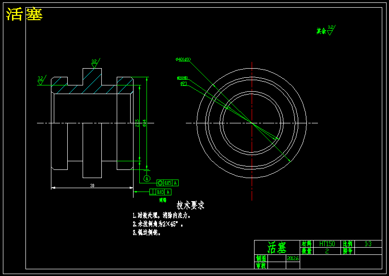
Task: Click the 数量 label cell
Action: click(x=306, y=251)
